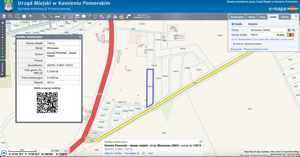Expand the Warstwy side panel
This screenshot has height=157, width=300.
(3, 69)
